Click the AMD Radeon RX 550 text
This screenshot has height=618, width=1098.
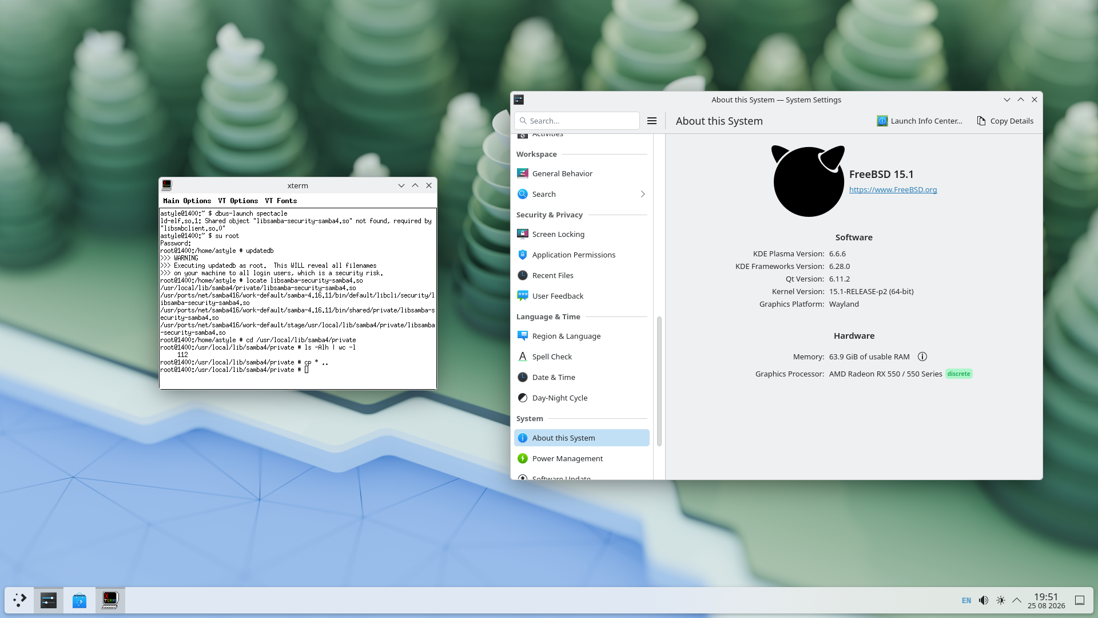(x=886, y=374)
